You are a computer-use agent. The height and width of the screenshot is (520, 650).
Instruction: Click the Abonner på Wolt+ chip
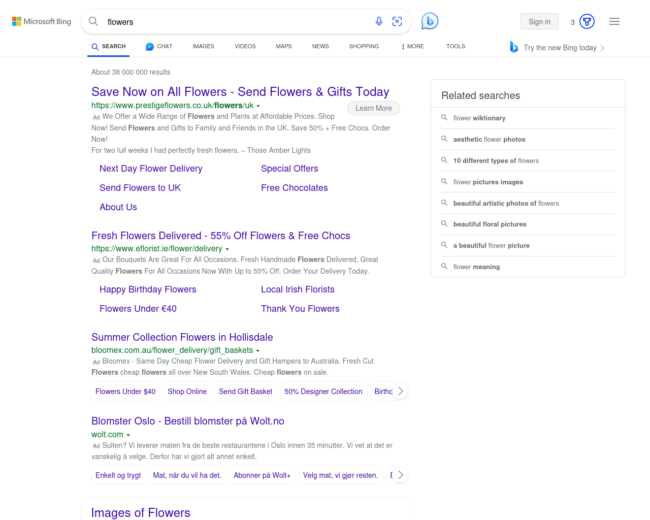(x=262, y=475)
